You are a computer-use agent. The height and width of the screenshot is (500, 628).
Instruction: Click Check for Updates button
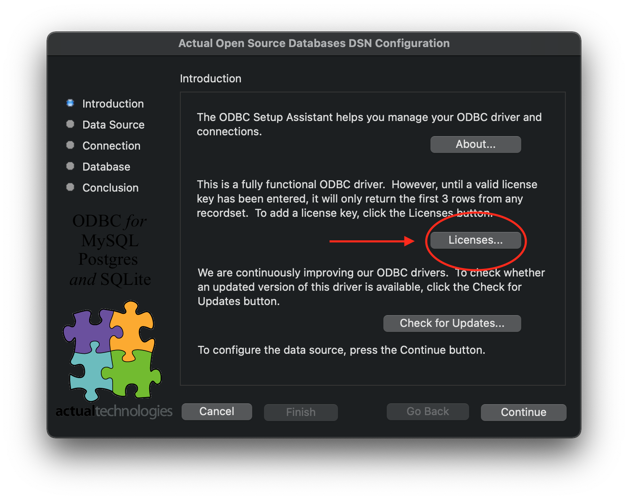[452, 324]
